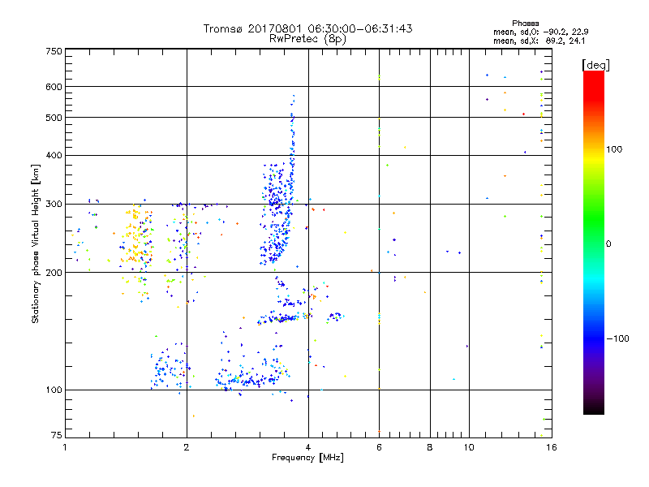Click the colorbar '0' tick label
This screenshot has width=649, height=487.
tap(608, 244)
